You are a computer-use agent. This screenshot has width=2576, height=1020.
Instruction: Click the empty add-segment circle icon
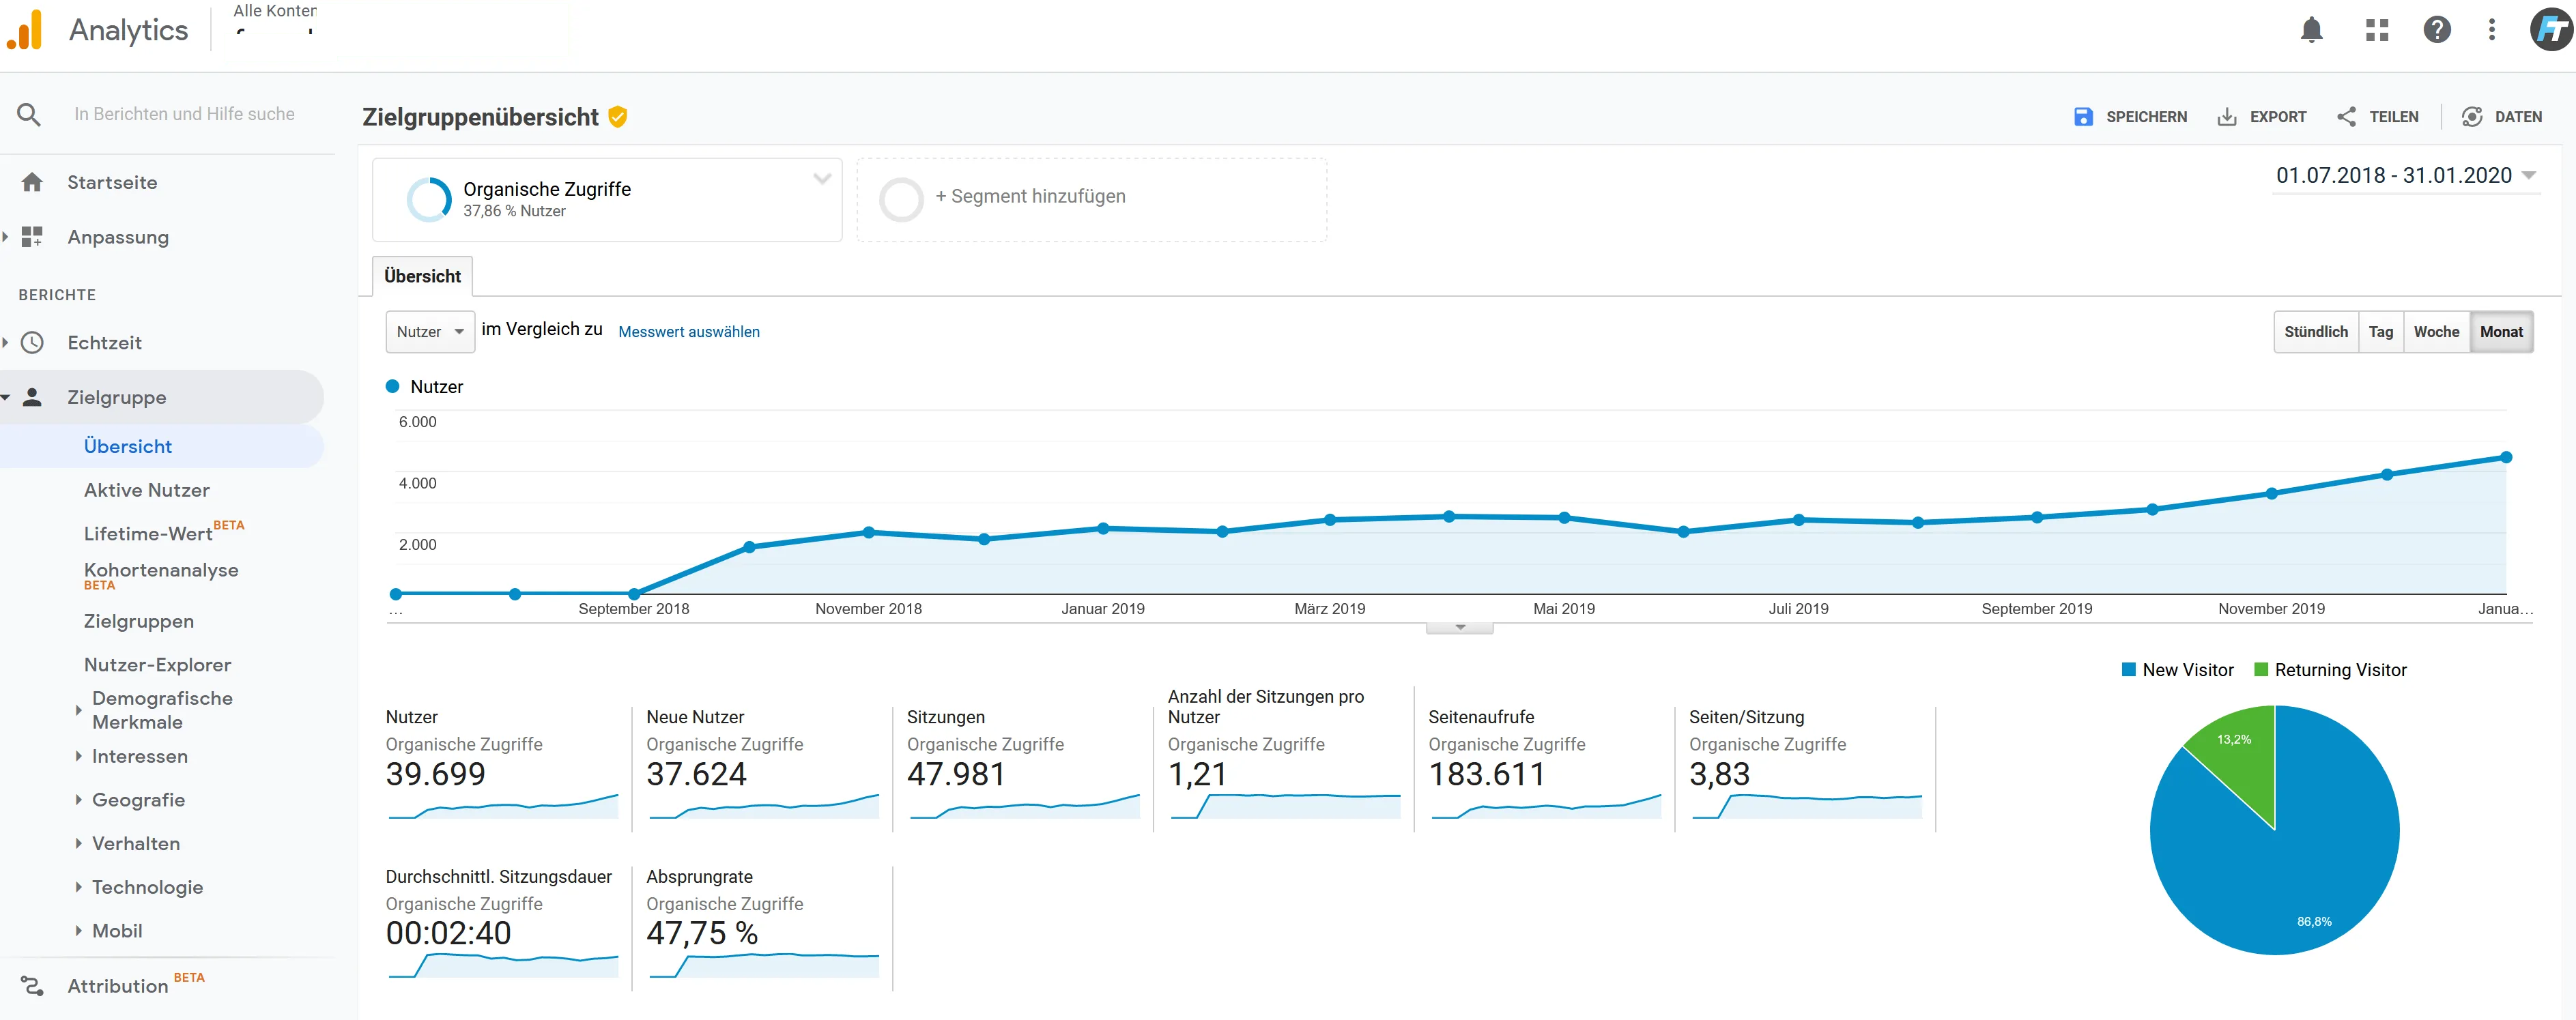(901, 199)
